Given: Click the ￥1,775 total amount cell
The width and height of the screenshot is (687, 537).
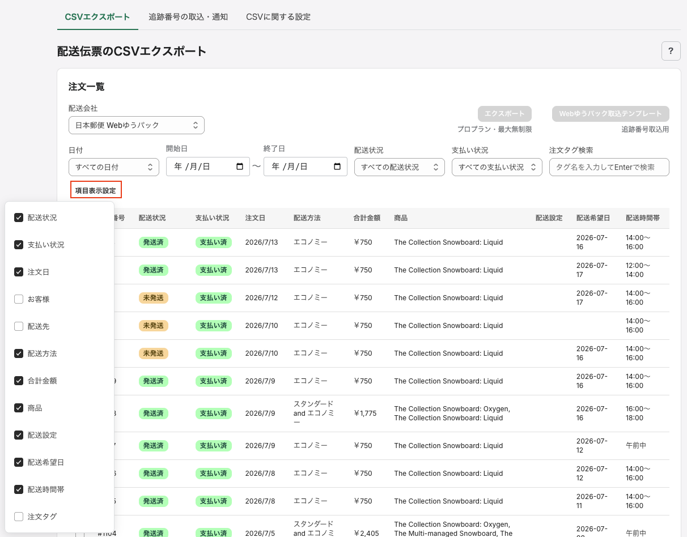Looking at the screenshot, I should coord(365,414).
